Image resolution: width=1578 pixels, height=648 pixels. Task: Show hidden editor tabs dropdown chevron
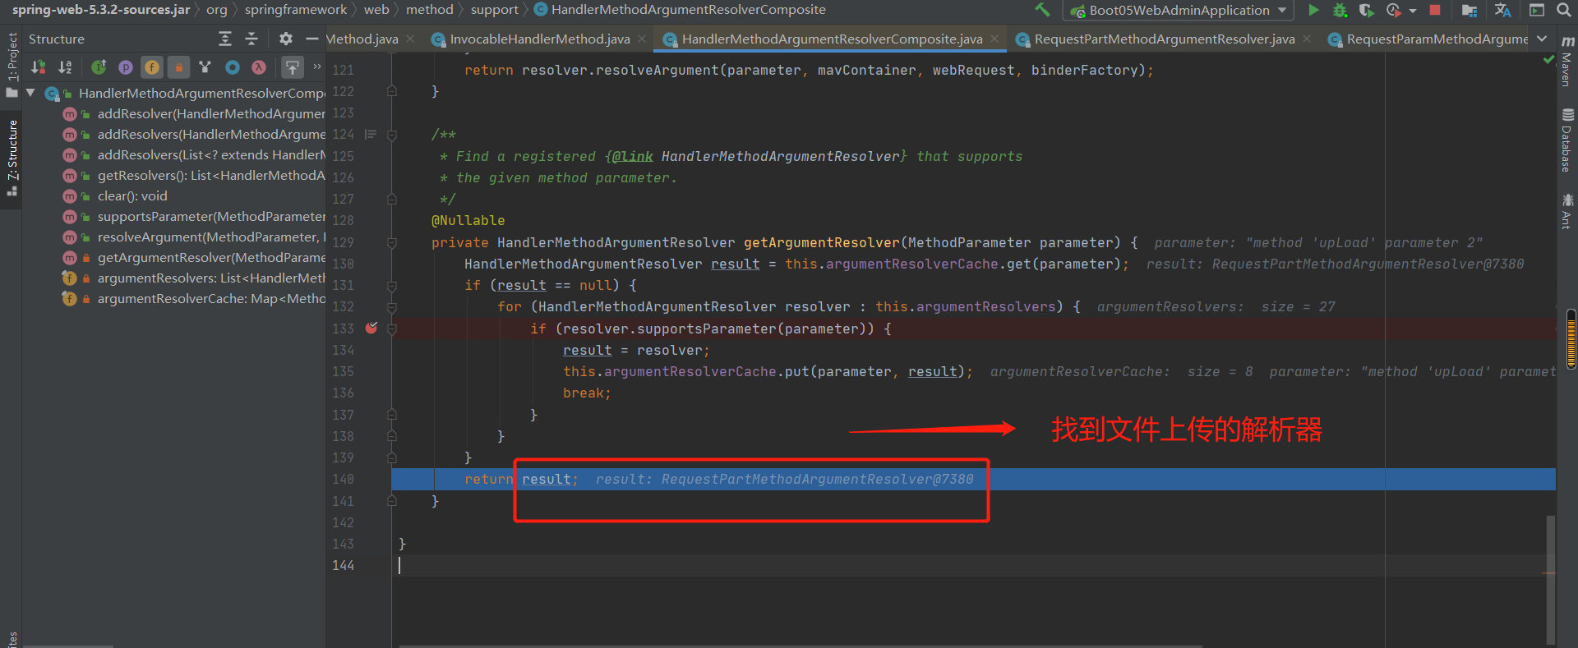[1542, 39]
